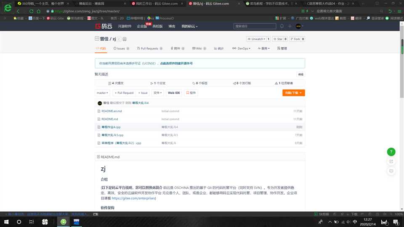404x227 pixels.
Task: Launch the Web IDE button
Action: point(174,93)
